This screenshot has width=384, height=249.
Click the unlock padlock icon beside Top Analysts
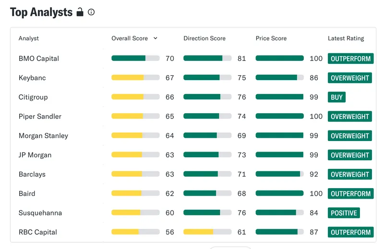coord(80,12)
